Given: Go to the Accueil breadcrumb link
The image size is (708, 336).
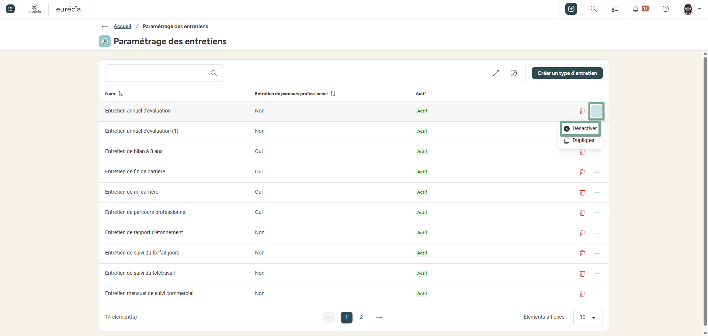Looking at the screenshot, I should [122, 26].
